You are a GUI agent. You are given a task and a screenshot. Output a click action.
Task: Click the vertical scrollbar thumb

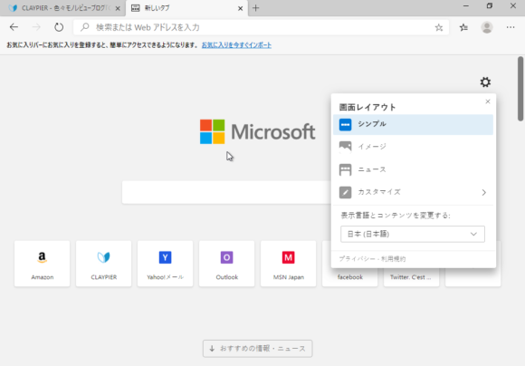pos(520,89)
